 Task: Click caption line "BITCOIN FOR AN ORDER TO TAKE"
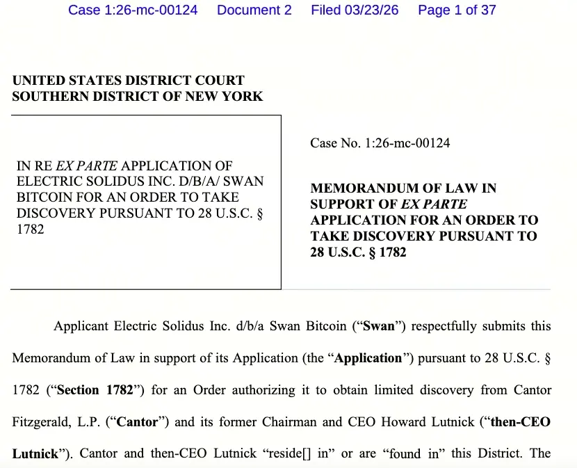click(128, 197)
